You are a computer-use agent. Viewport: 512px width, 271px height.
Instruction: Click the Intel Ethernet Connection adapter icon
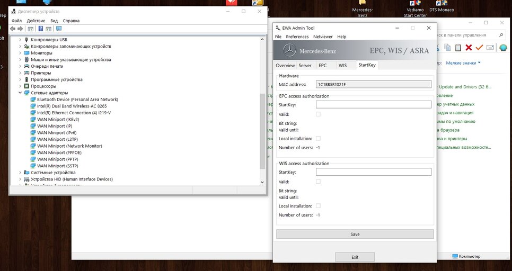click(x=33, y=113)
